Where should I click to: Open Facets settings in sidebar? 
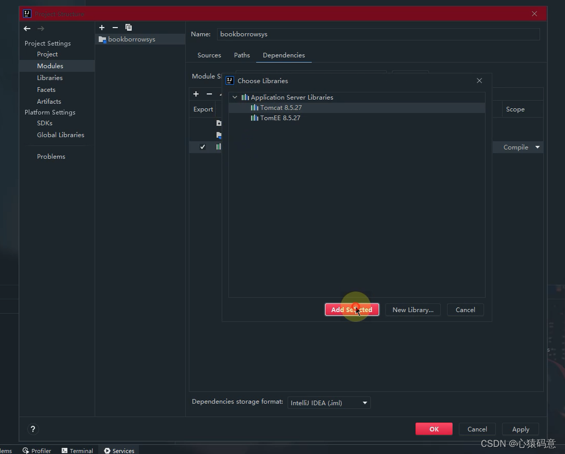pyautogui.click(x=46, y=90)
